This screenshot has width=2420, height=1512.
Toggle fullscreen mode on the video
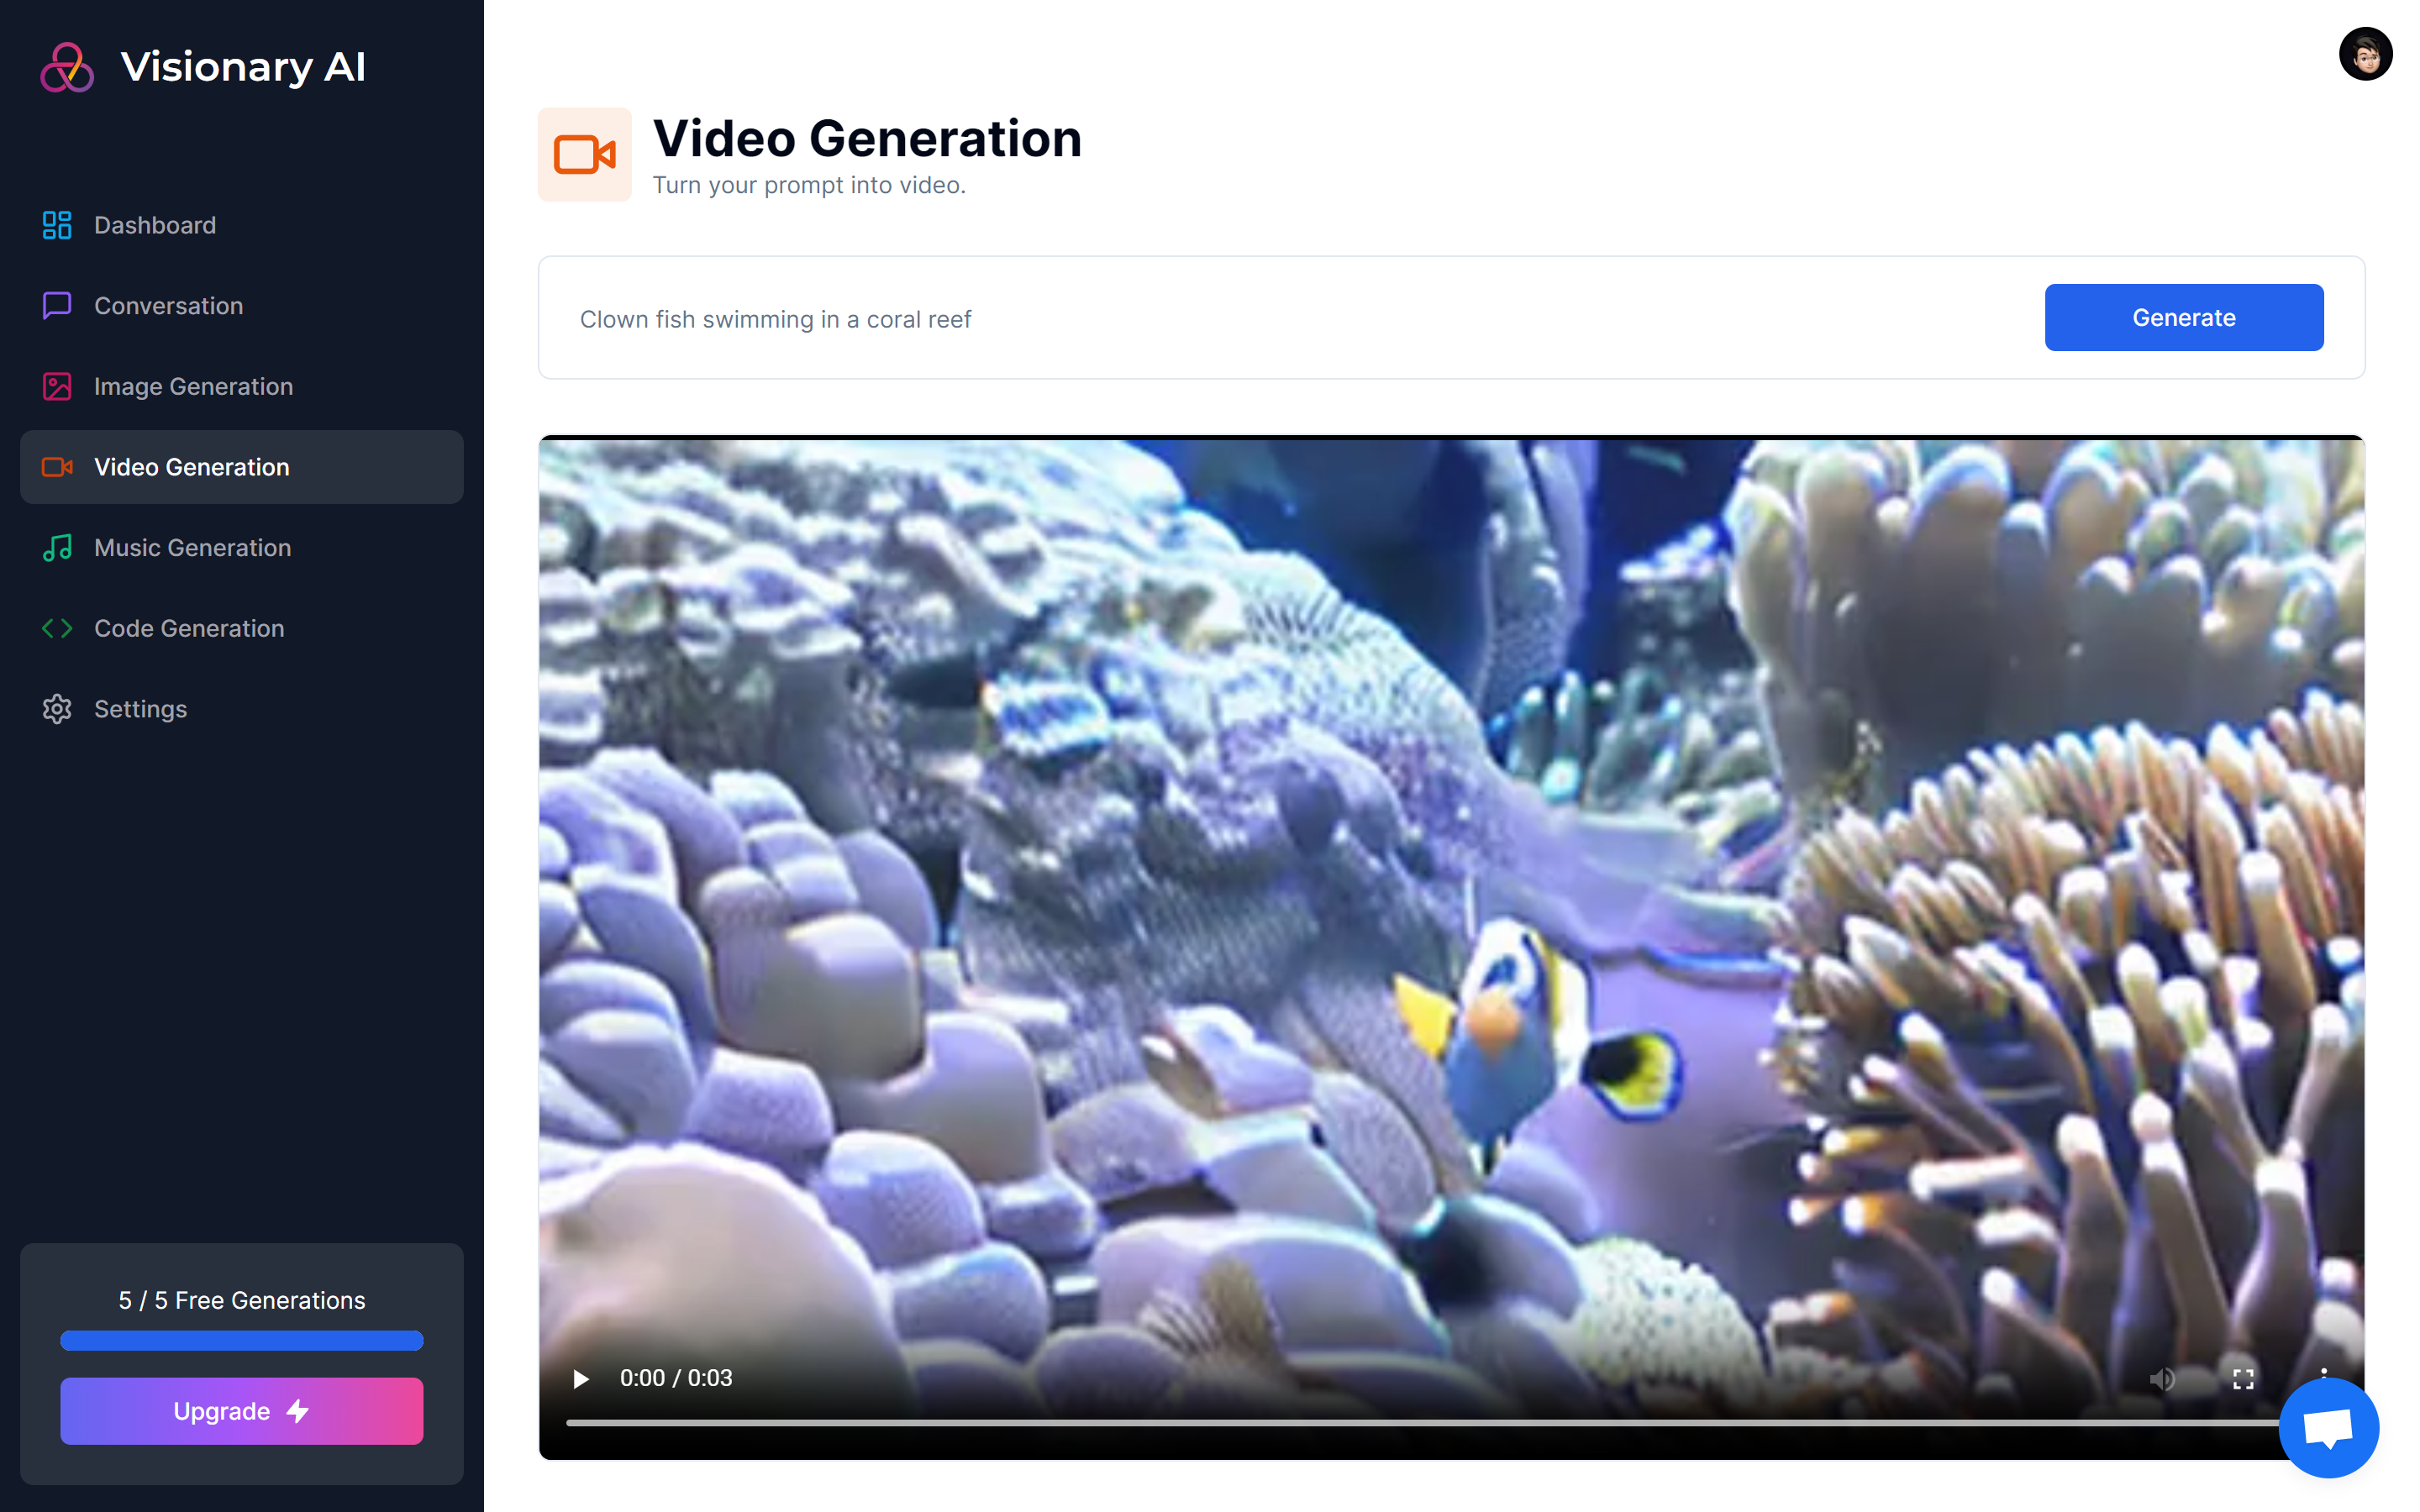point(2243,1379)
